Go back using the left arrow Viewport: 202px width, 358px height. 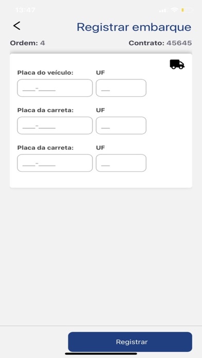16,26
